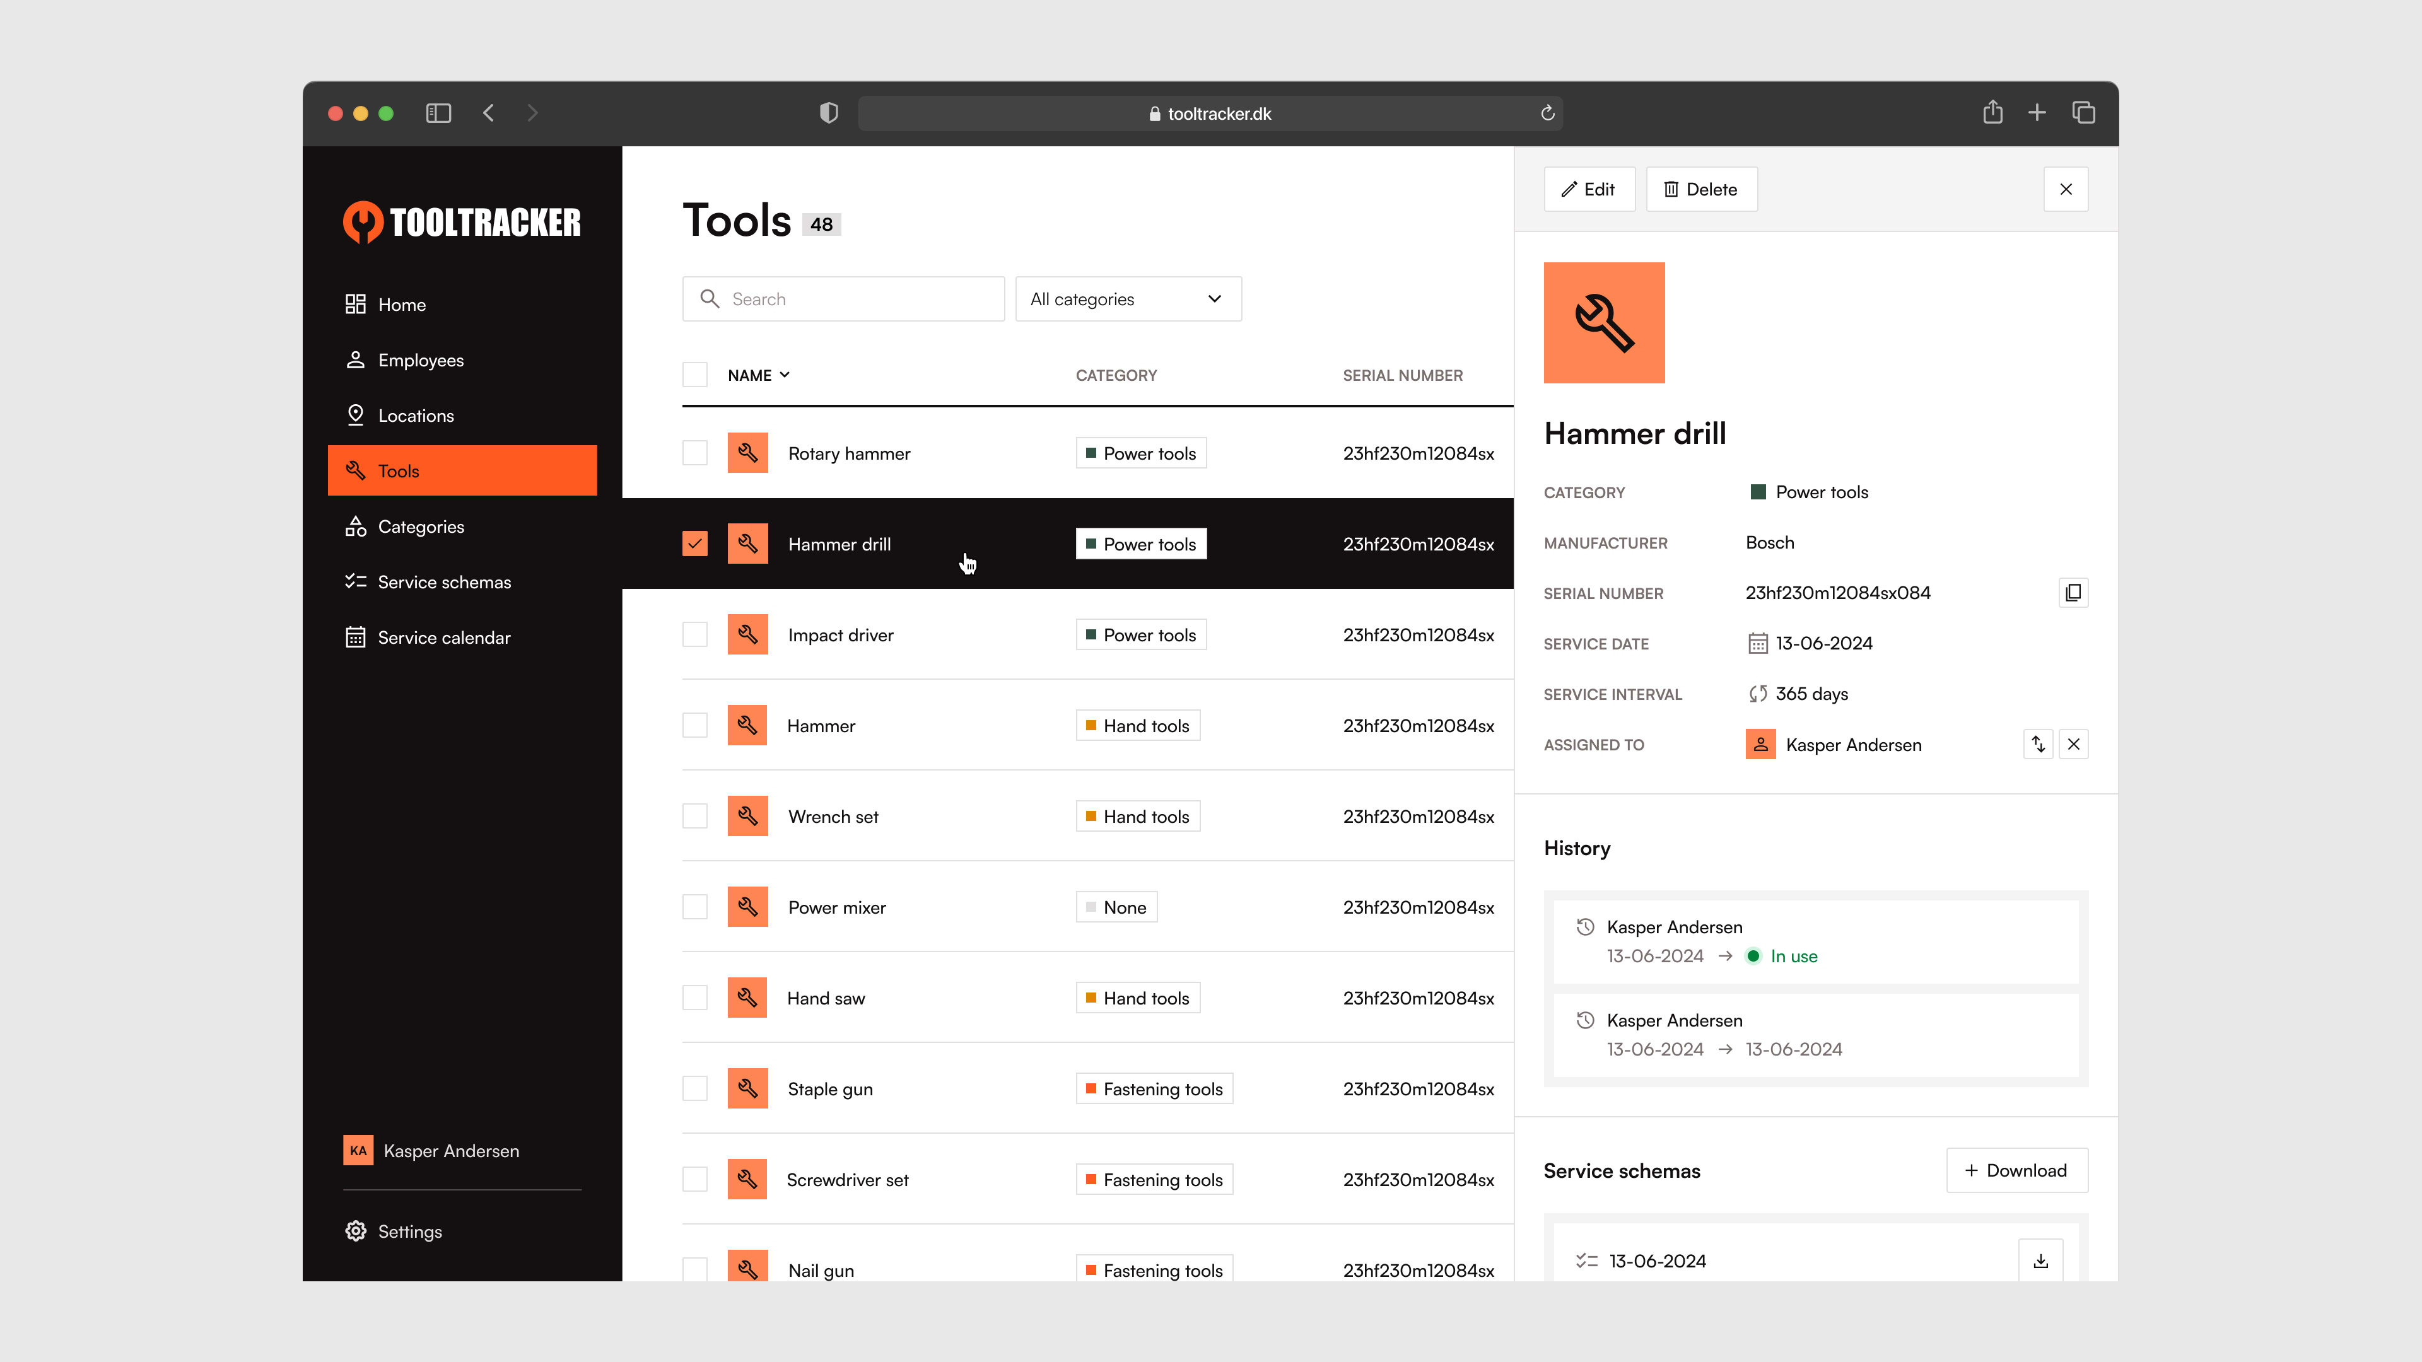Click the Hand tools tag on Hammer row
Screen dimensions: 2422x1362
pyautogui.click(x=1138, y=725)
